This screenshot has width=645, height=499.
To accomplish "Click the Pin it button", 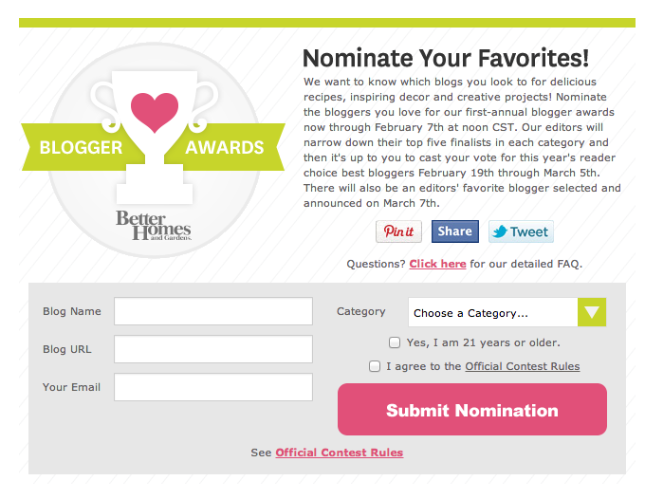I will pyautogui.click(x=398, y=231).
